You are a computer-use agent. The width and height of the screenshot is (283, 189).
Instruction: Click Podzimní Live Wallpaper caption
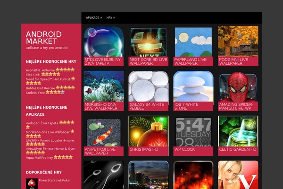pyautogui.click(x=238, y=61)
